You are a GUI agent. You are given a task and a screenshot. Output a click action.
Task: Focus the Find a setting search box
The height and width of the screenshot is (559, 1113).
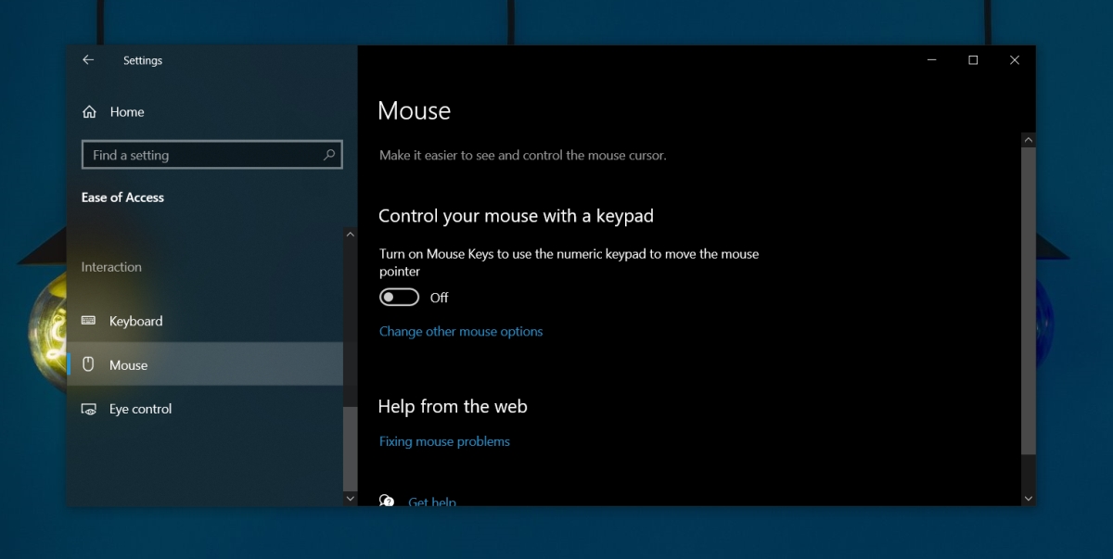point(211,155)
